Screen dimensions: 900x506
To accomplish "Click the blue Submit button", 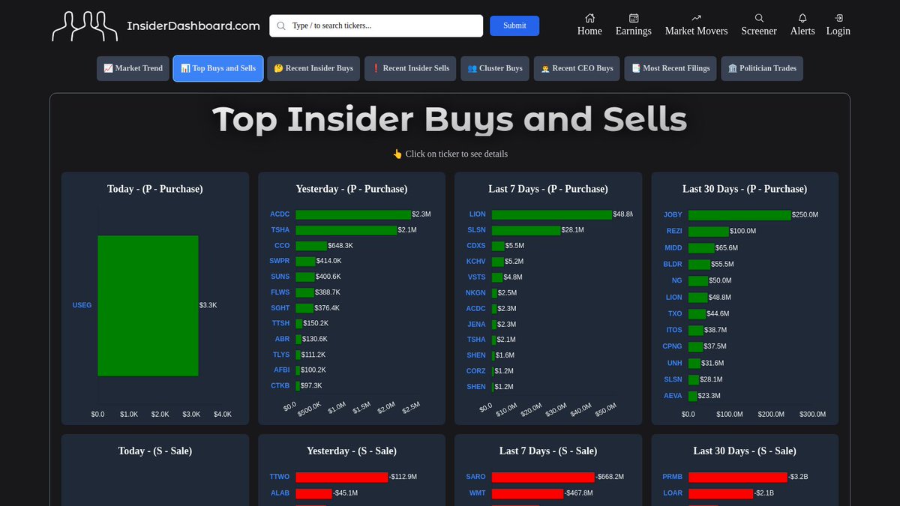I will tap(514, 25).
